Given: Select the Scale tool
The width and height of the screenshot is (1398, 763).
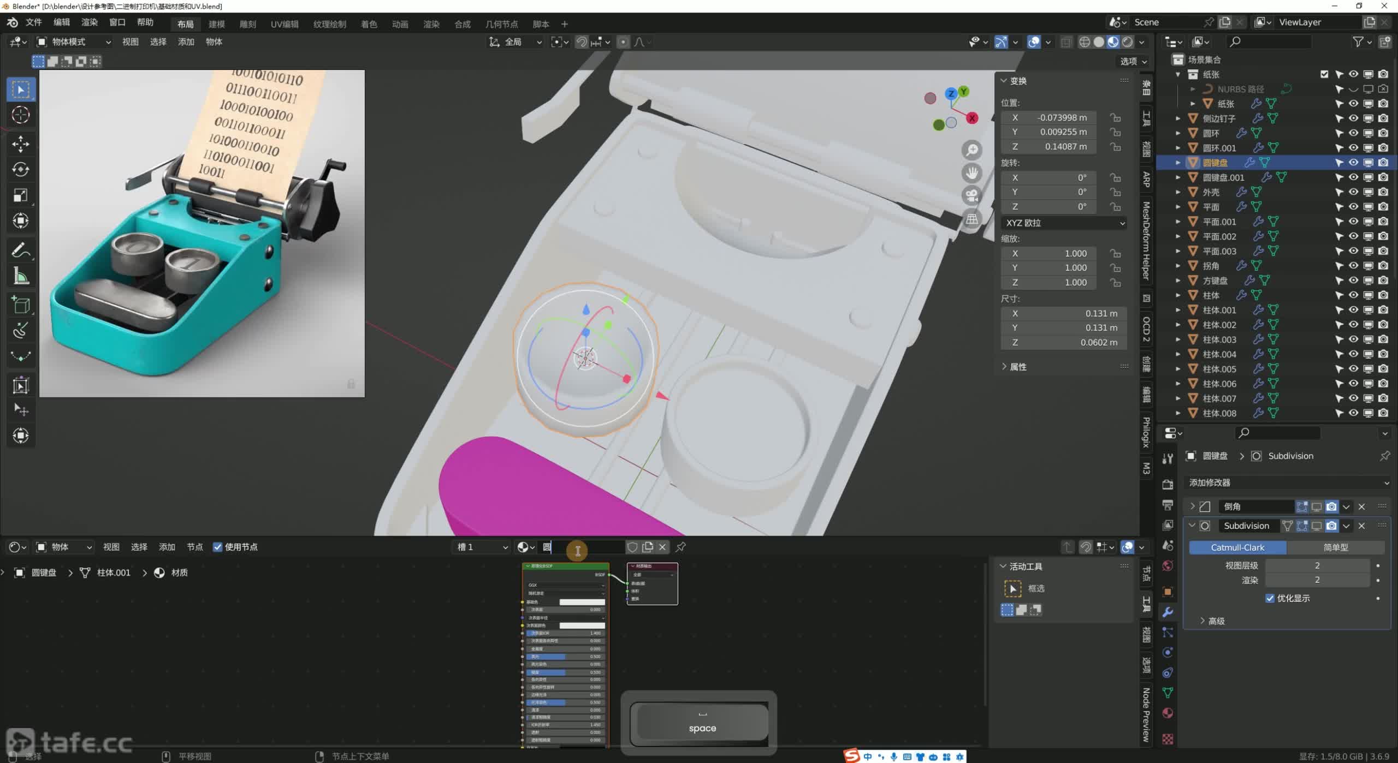Looking at the screenshot, I should (x=21, y=195).
